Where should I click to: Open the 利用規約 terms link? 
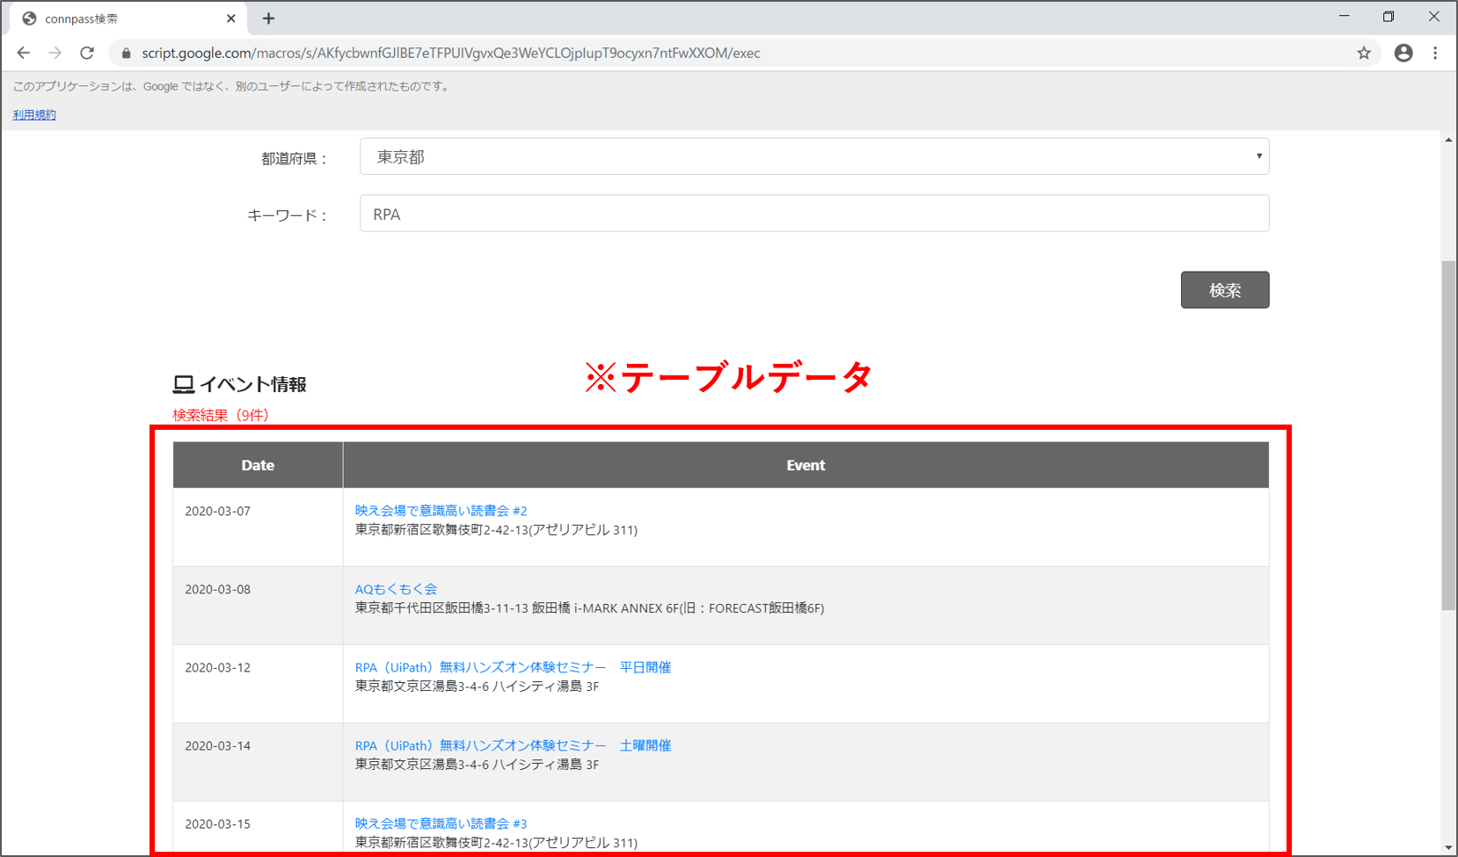point(34,114)
